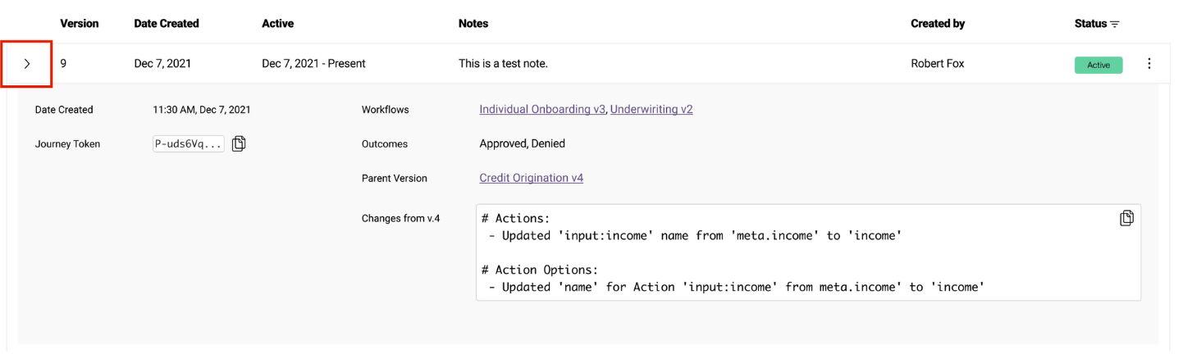Click the Status column filter icon

click(x=1114, y=25)
